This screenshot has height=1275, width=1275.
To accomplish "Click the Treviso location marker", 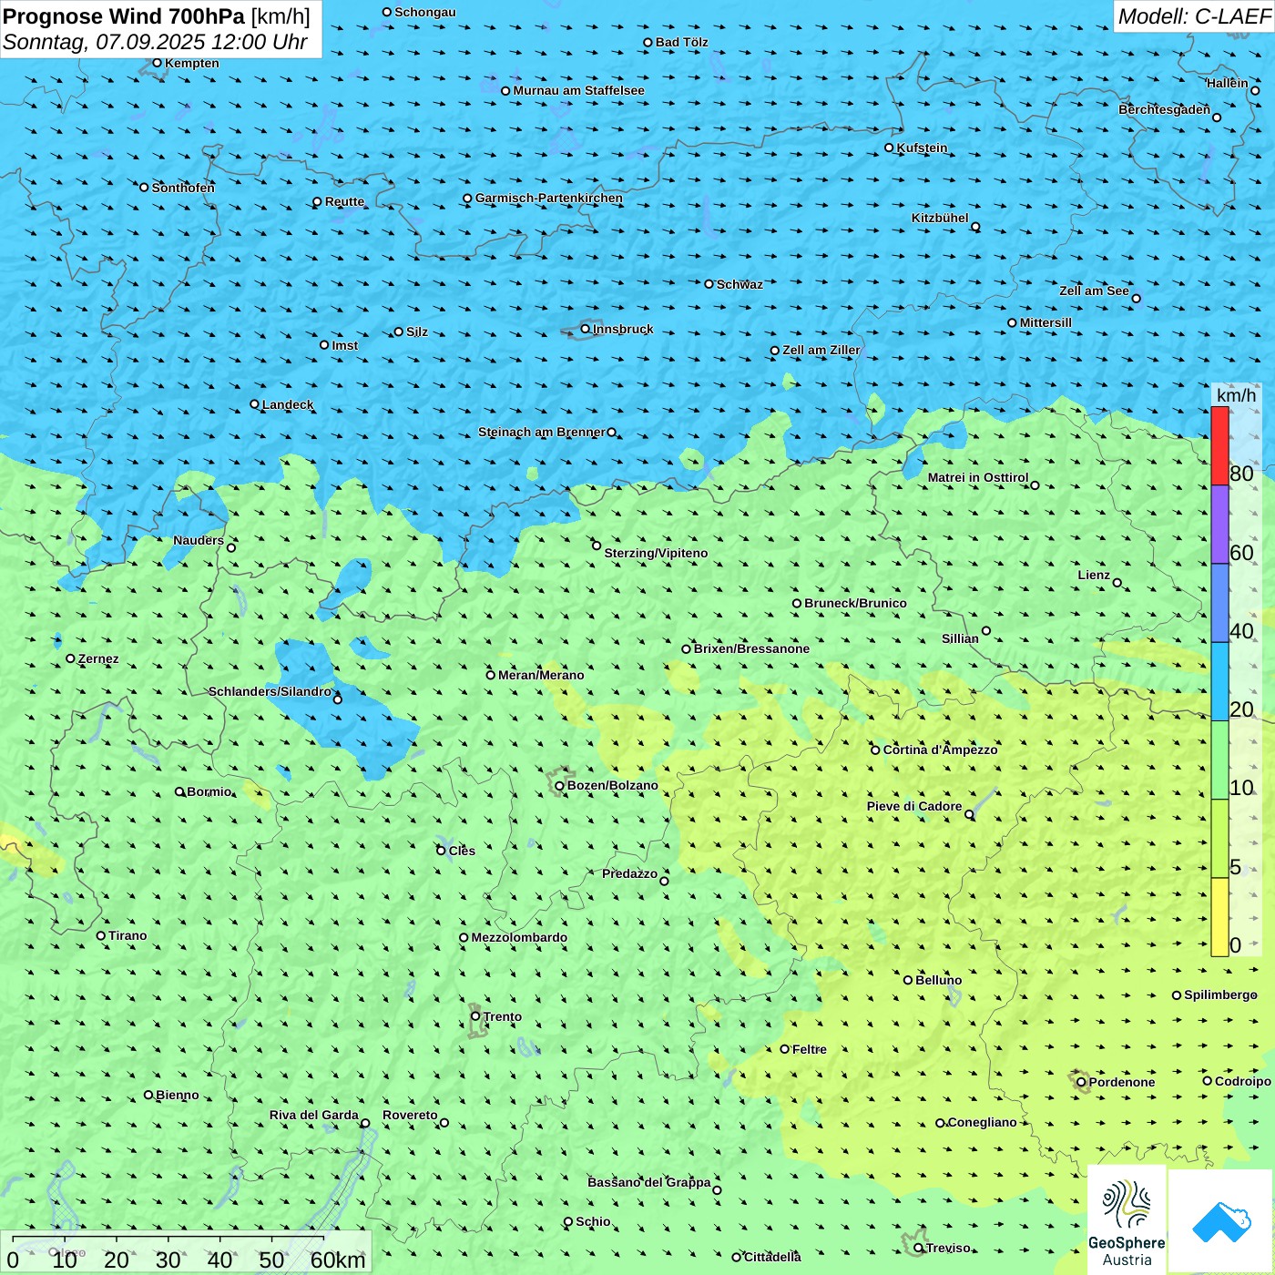I will 918,1248.
